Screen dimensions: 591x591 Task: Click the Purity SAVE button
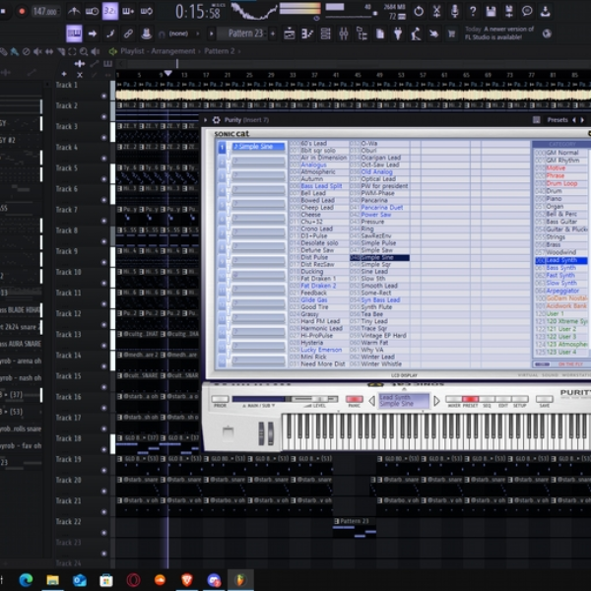(x=545, y=399)
